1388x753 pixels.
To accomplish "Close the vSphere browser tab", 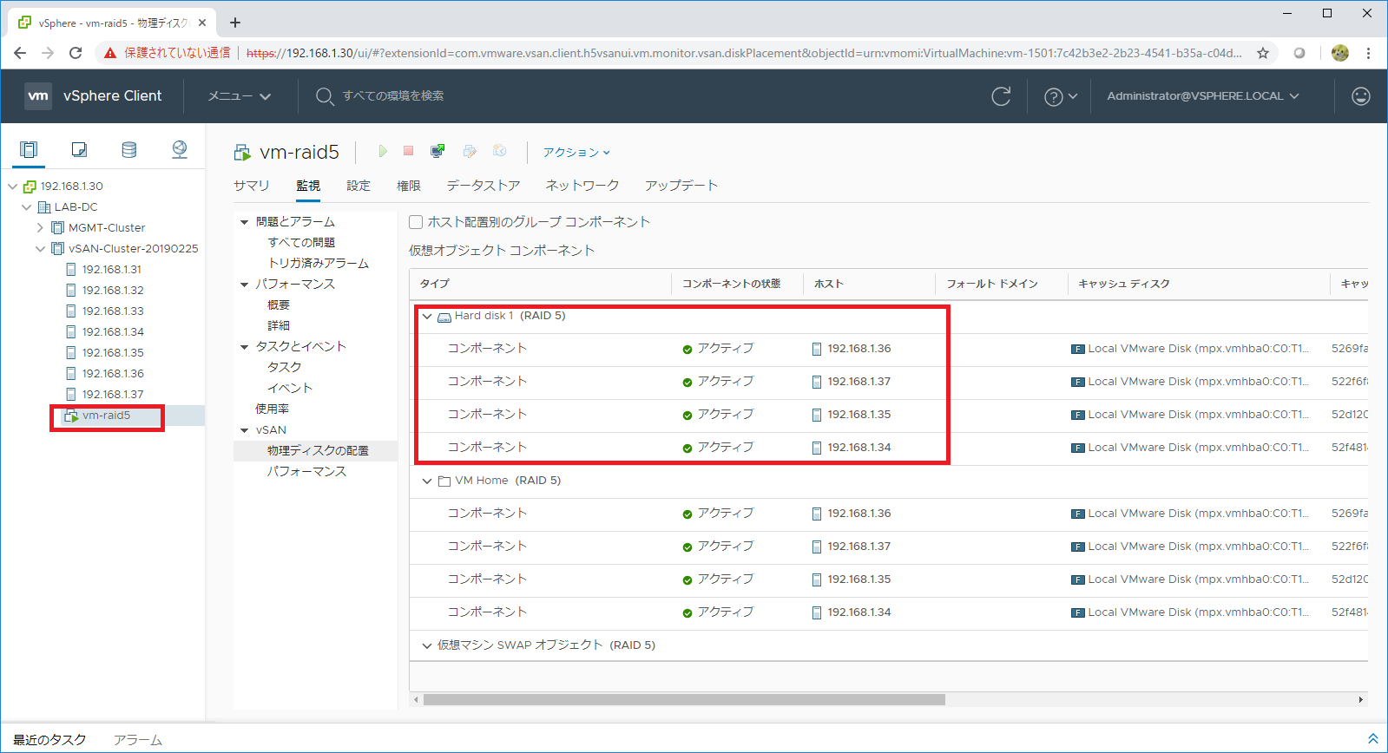I will (202, 23).
